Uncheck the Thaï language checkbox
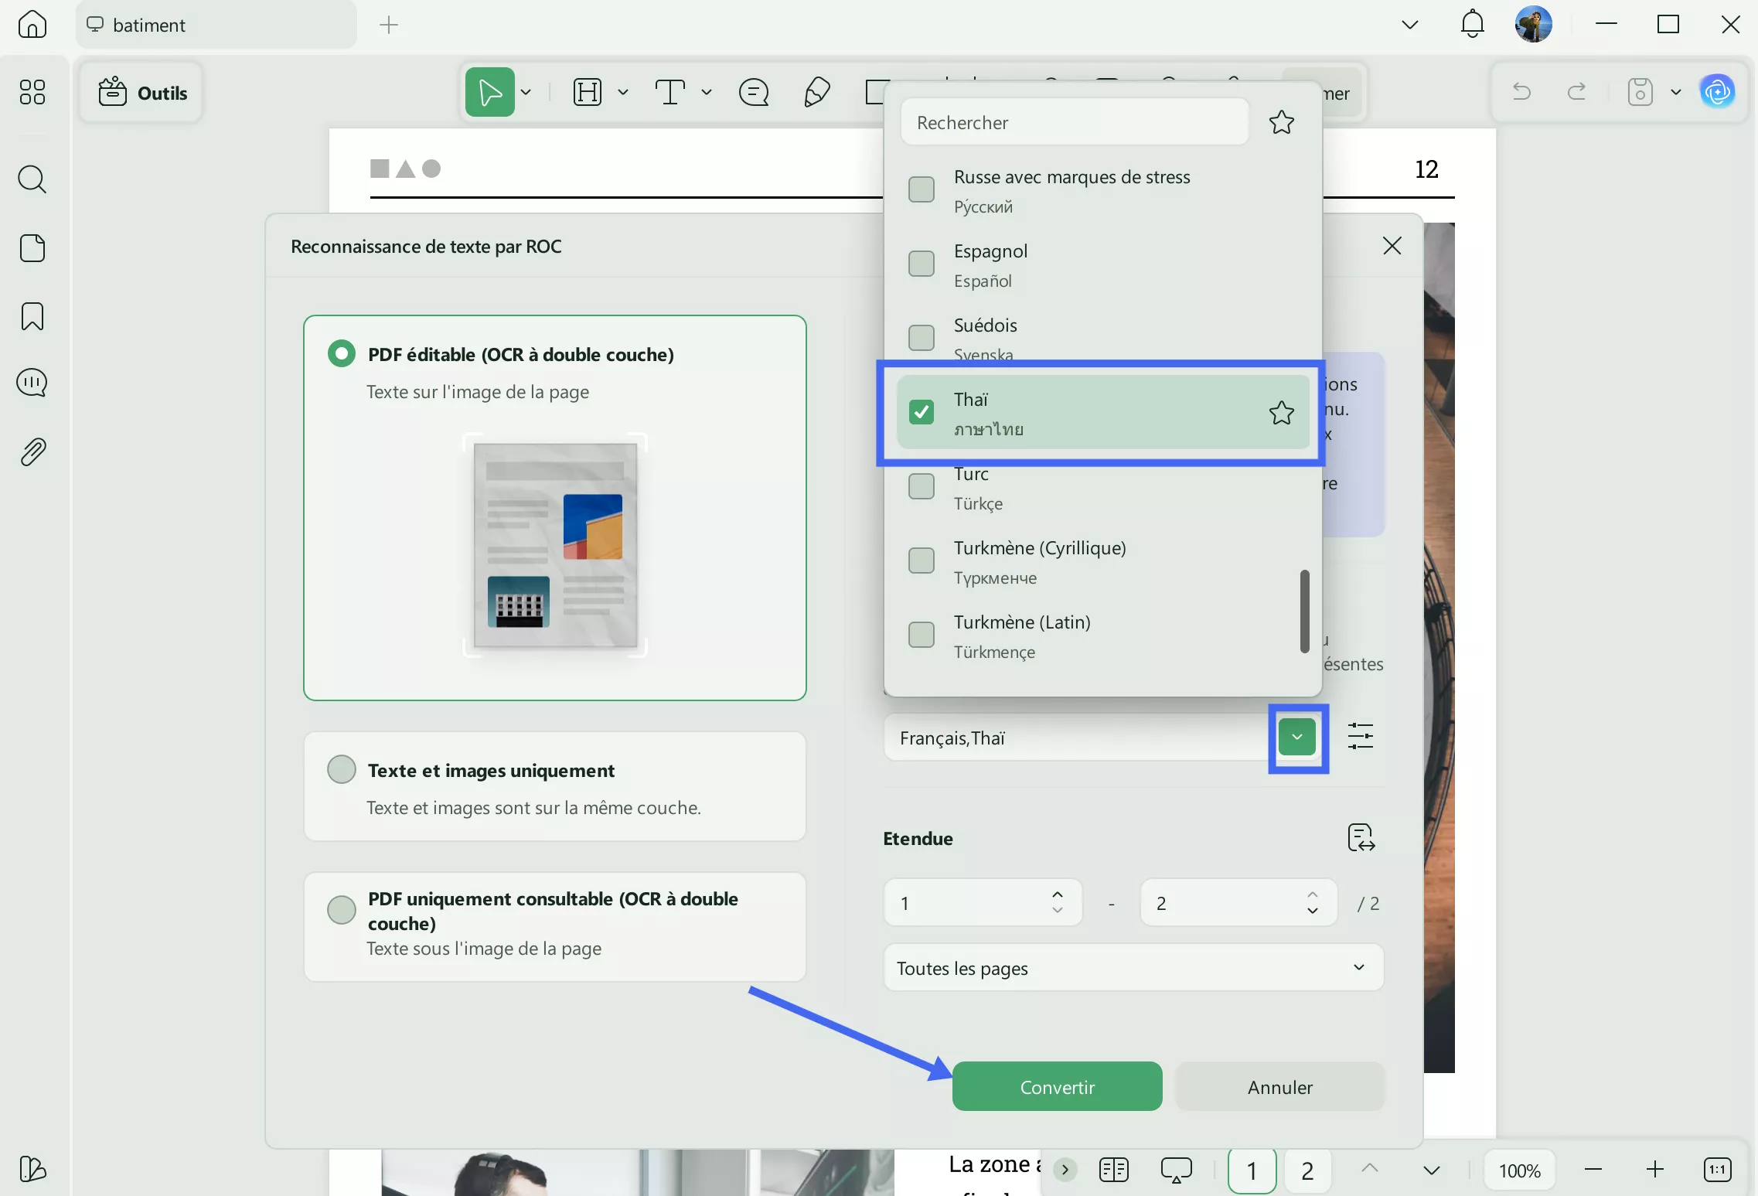Screen dimensions: 1758x1196 921,413
